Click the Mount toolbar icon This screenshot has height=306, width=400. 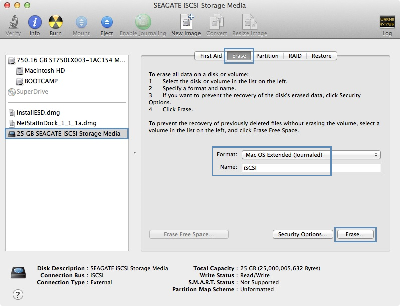click(x=81, y=22)
